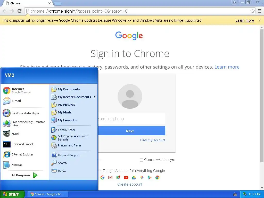264x198 pixels.
Task: Bookmark this page with the star icon
Action: point(252,11)
